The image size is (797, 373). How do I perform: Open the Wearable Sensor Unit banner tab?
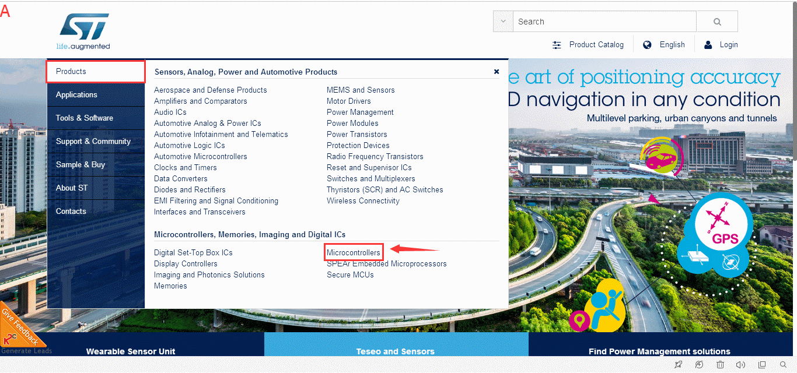tap(131, 351)
